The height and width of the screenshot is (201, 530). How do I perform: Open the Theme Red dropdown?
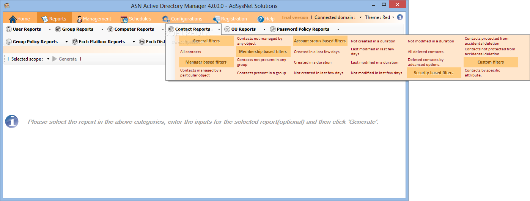[x=393, y=17]
